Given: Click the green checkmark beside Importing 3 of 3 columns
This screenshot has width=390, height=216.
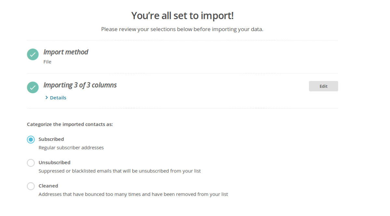Looking at the screenshot, I should [x=33, y=87].
